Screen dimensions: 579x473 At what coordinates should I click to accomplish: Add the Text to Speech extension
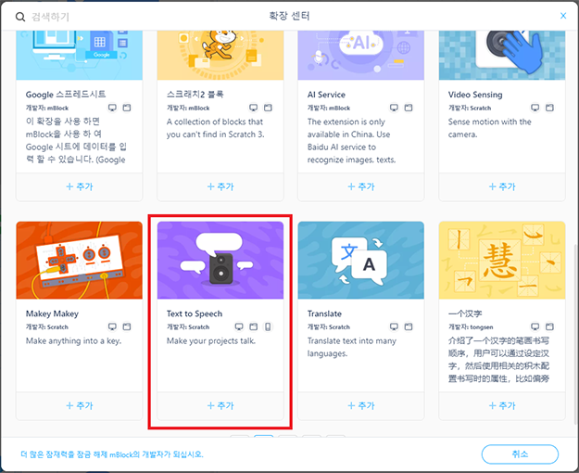220,405
